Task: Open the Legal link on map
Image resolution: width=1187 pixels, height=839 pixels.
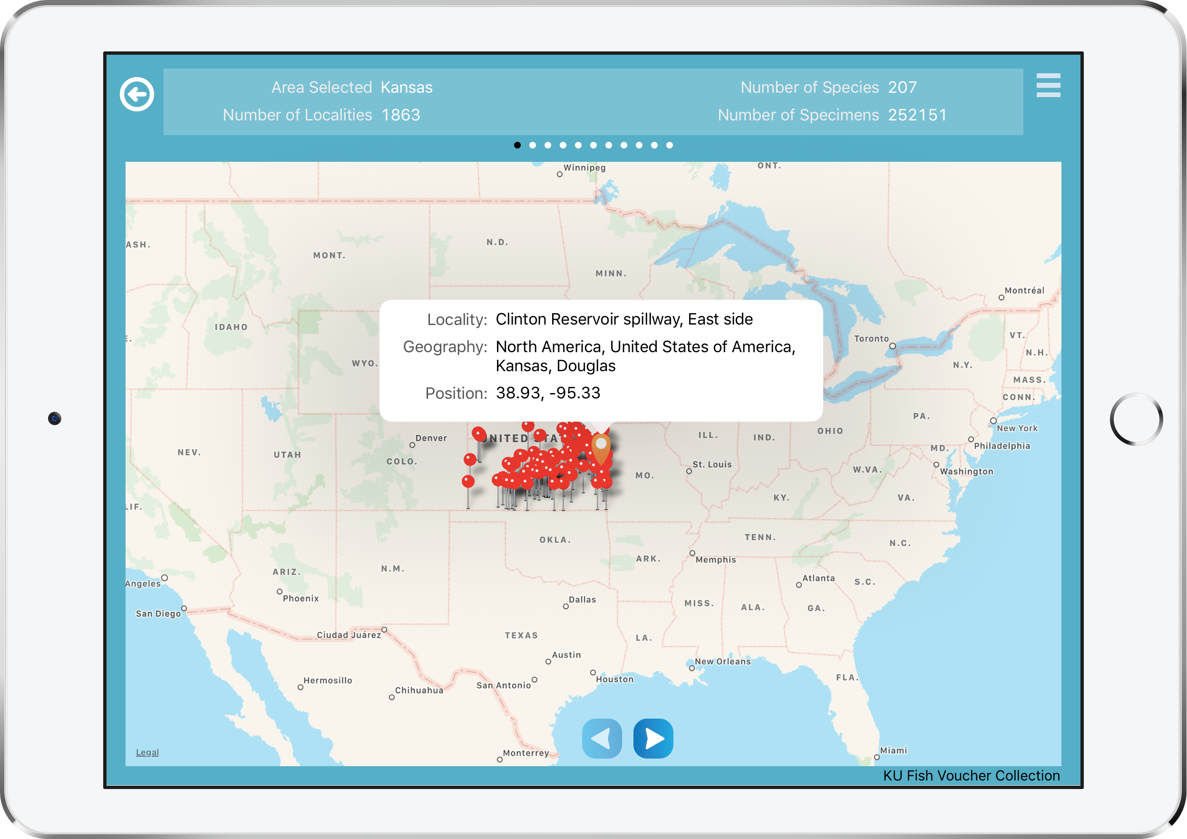Action: click(x=147, y=752)
